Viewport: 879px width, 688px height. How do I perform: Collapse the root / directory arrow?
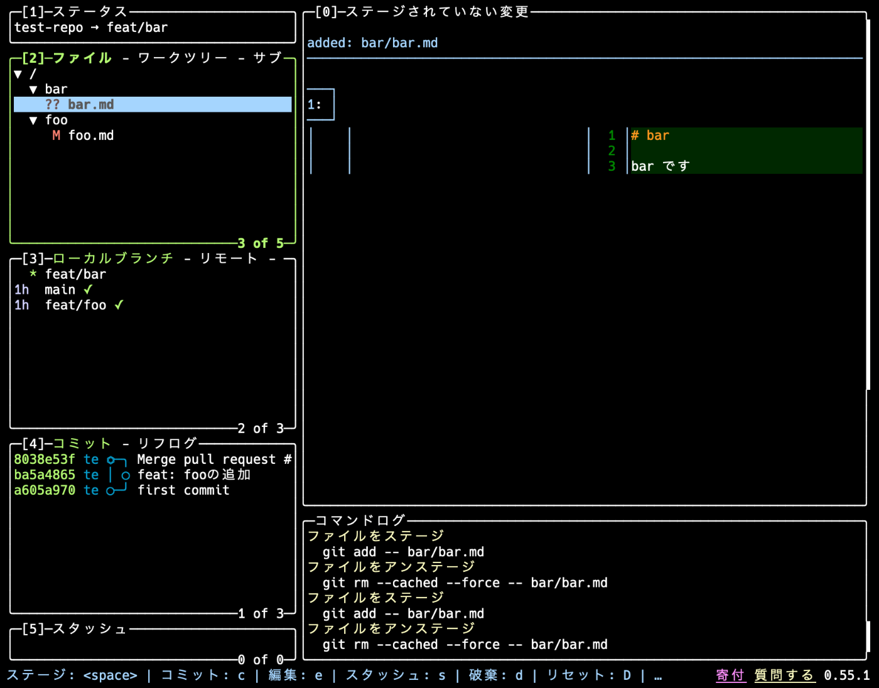[18, 74]
